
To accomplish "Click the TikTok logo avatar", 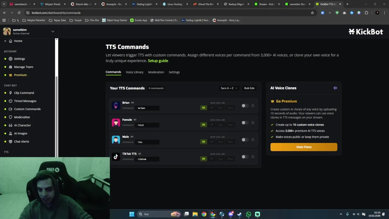I will [116, 157].
